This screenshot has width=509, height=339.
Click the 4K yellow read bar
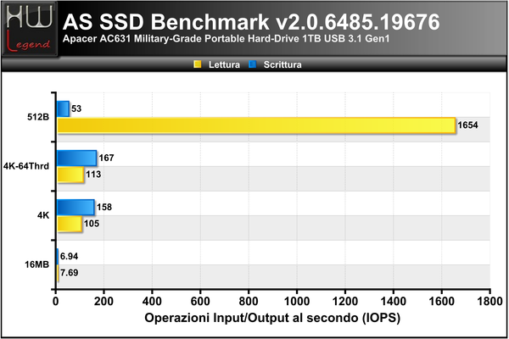(70, 224)
